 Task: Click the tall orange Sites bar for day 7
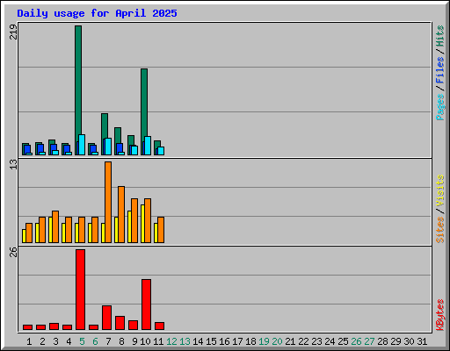tap(108, 202)
